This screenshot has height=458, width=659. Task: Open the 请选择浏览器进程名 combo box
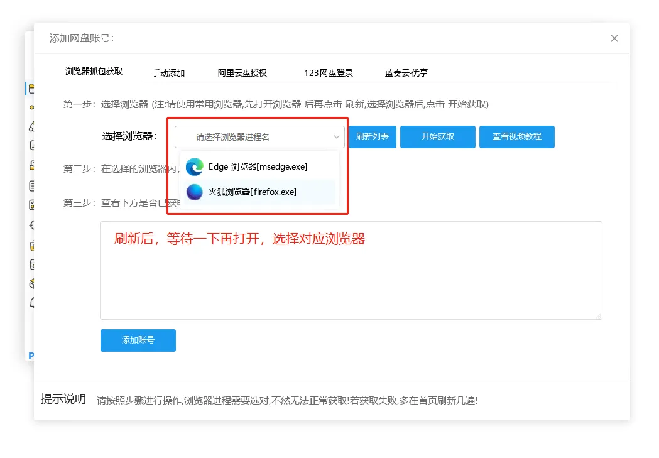259,136
